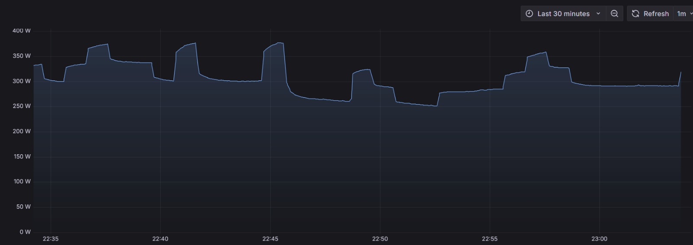This screenshot has height=245, width=693.
Task: Click the 22:55 time axis label
Action: pos(489,239)
